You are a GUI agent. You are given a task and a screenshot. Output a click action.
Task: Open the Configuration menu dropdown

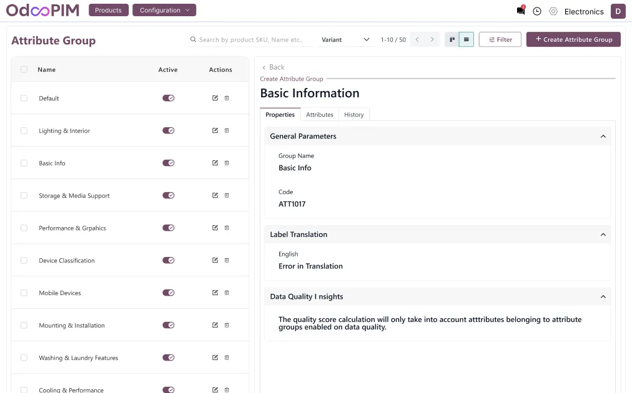[x=164, y=11]
